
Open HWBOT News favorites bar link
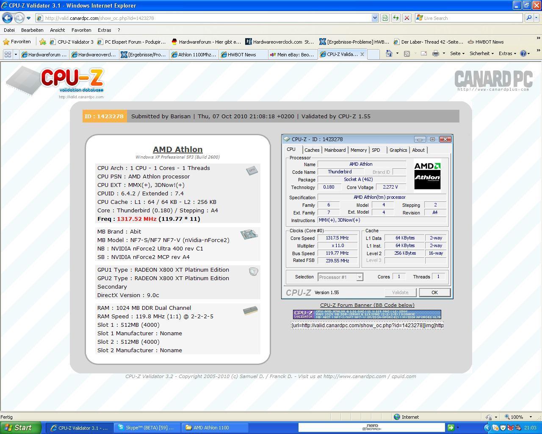[x=486, y=42]
